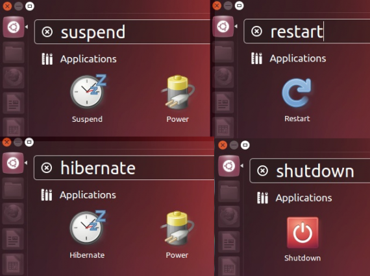The height and width of the screenshot is (276, 370).
Task: Launch the red Shutdown icon
Action: click(x=302, y=233)
